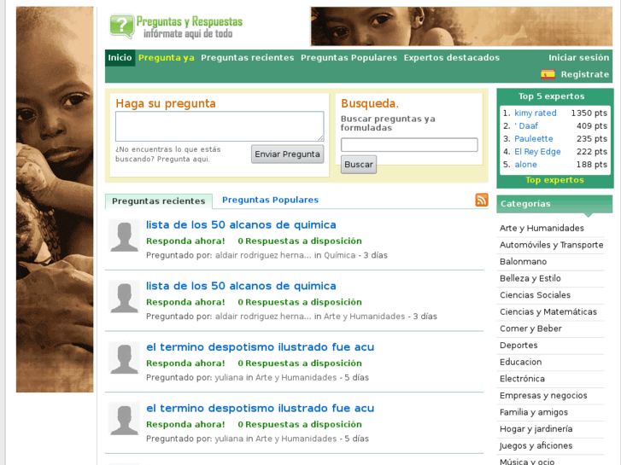Image resolution: width=621 pixels, height=465 pixels.
Task: Open the Educacion category
Action: (x=521, y=362)
